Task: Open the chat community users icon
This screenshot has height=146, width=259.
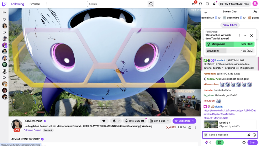Action: click(255, 12)
